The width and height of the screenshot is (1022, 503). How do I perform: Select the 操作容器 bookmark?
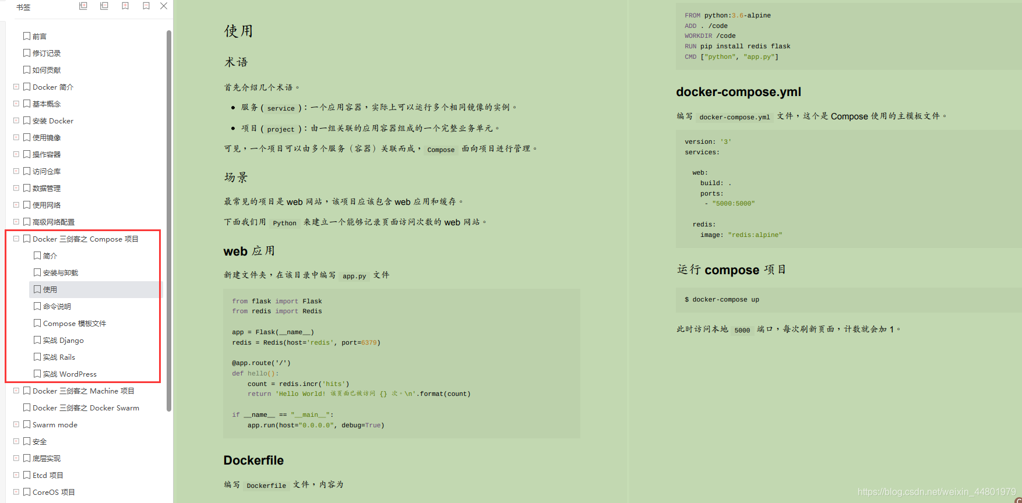pyautogui.click(x=47, y=154)
